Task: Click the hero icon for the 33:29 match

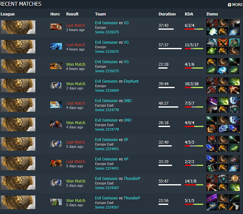Action: (x=56, y=163)
